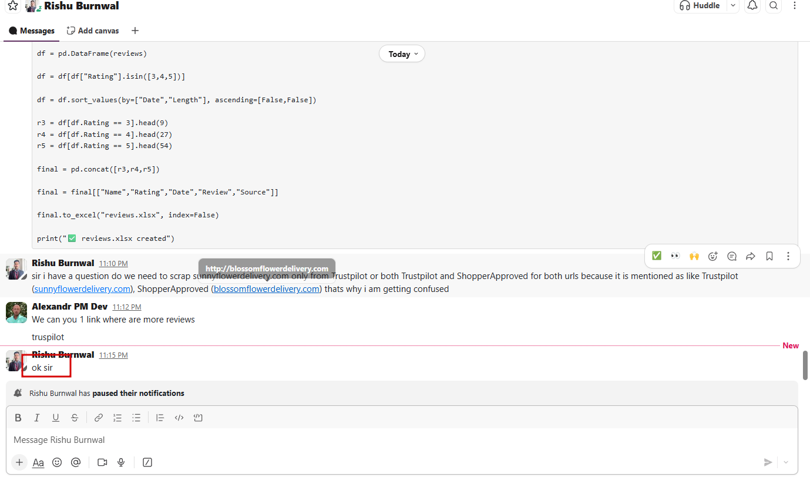Insert a code block in the message
This screenshot has width=810, height=477.
pos(198,418)
